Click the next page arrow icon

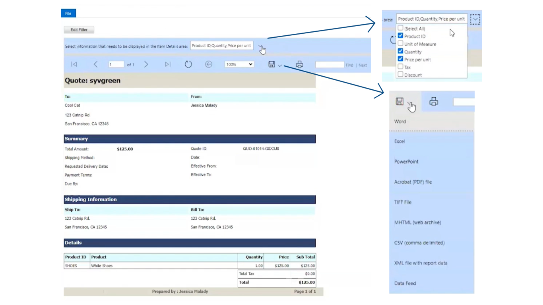point(146,64)
